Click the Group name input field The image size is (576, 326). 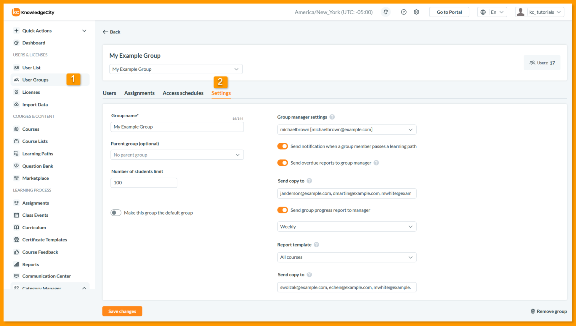click(x=177, y=127)
